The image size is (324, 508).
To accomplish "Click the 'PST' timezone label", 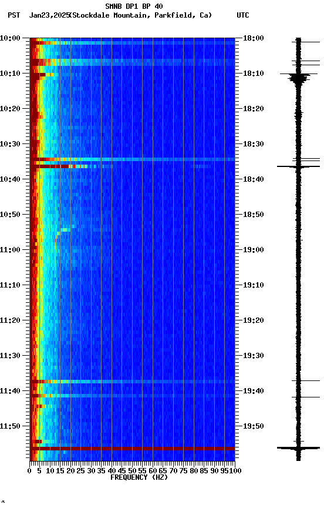I will [x=14, y=15].
